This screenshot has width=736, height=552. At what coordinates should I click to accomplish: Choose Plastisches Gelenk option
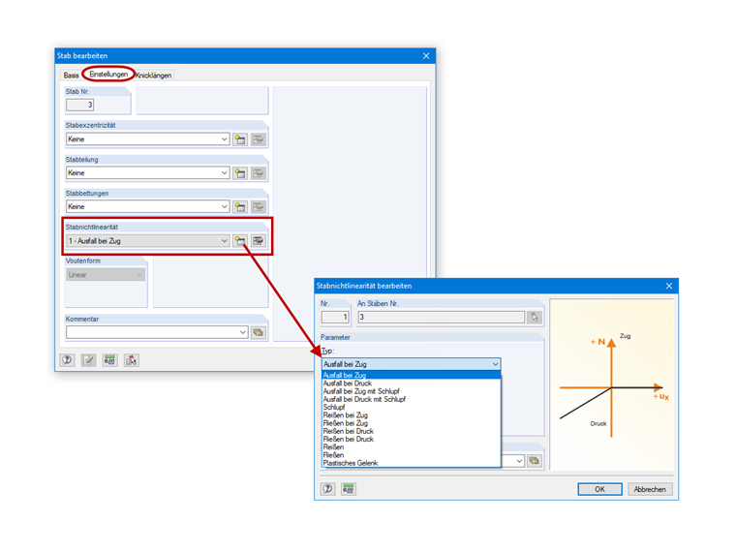tap(412, 463)
